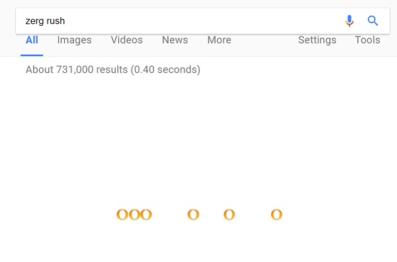
Task: Start voice search with the microphone icon
Action: pos(349,21)
